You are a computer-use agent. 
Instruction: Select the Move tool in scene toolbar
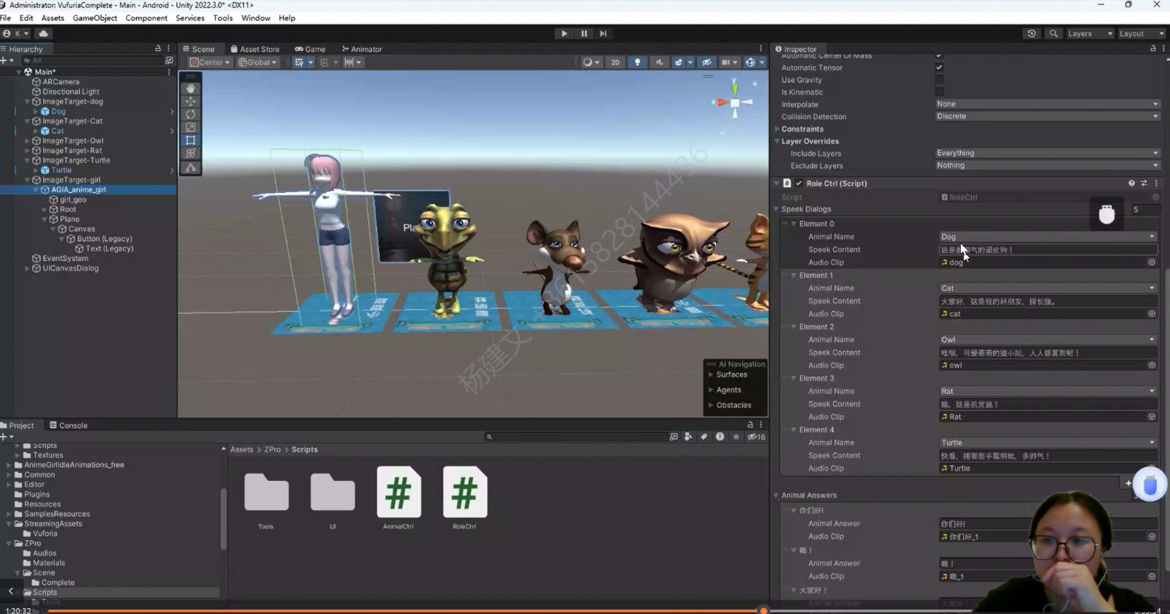pyautogui.click(x=191, y=101)
